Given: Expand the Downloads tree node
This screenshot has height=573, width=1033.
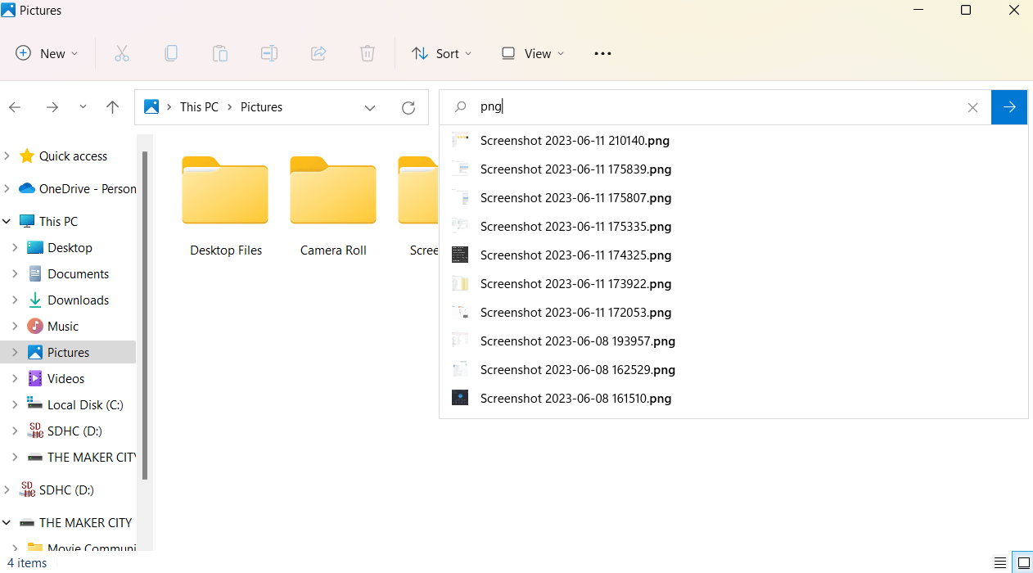Looking at the screenshot, I should coord(15,300).
